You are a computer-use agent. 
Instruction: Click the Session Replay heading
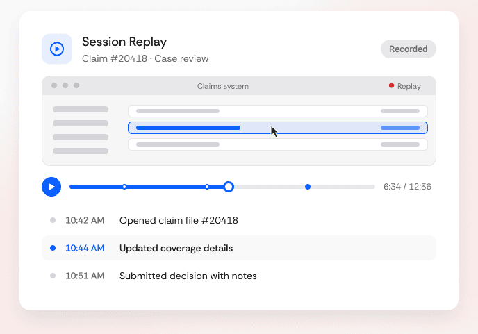click(124, 42)
